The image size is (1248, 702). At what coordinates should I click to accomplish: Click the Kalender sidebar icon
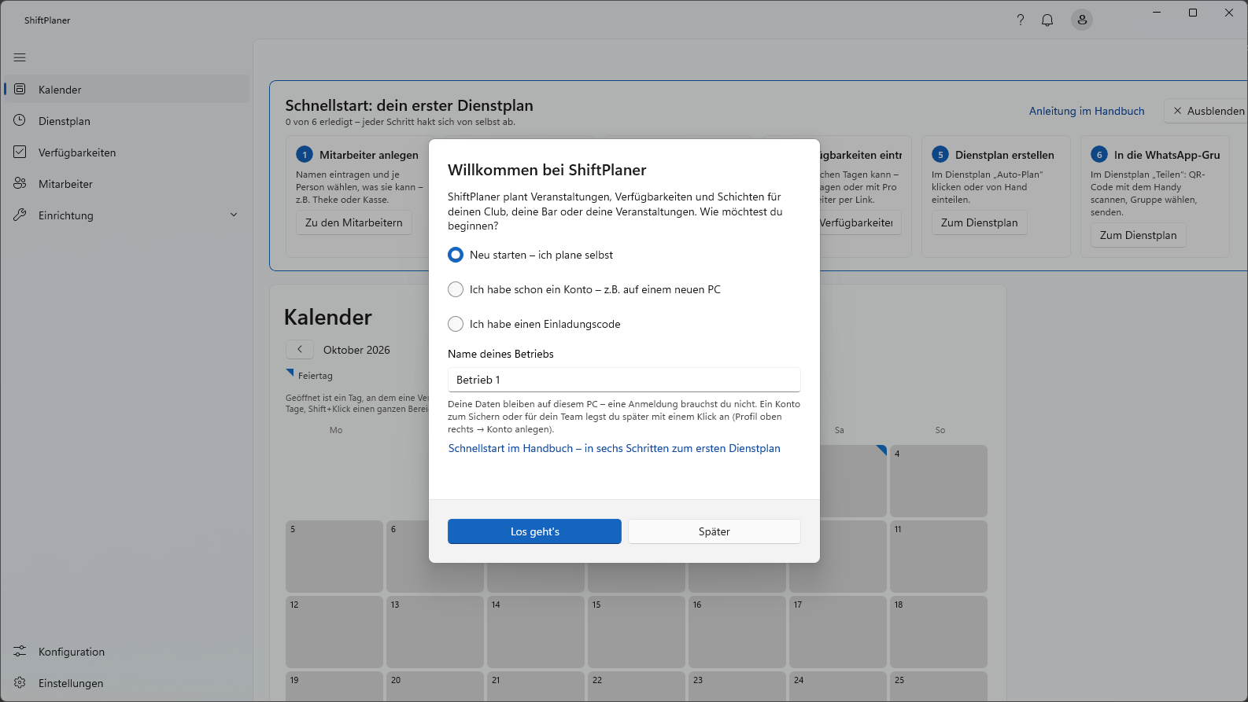coord(20,90)
